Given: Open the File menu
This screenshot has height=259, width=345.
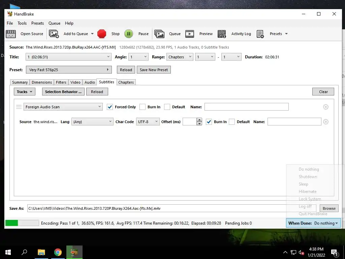Looking at the screenshot, I should 10,23.
